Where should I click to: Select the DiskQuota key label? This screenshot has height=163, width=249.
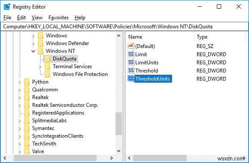click(64, 59)
